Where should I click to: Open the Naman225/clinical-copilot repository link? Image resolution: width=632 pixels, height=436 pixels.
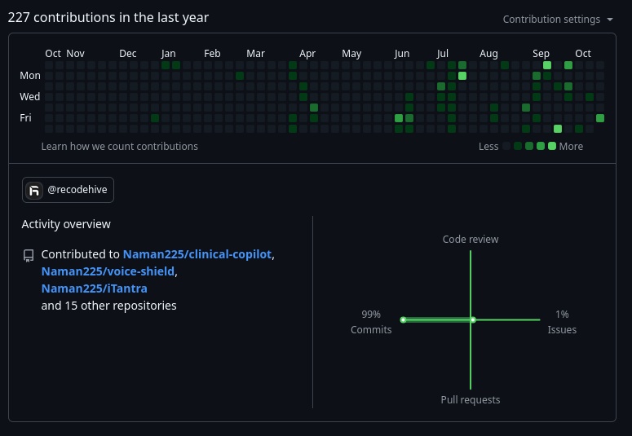tap(197, 254)
